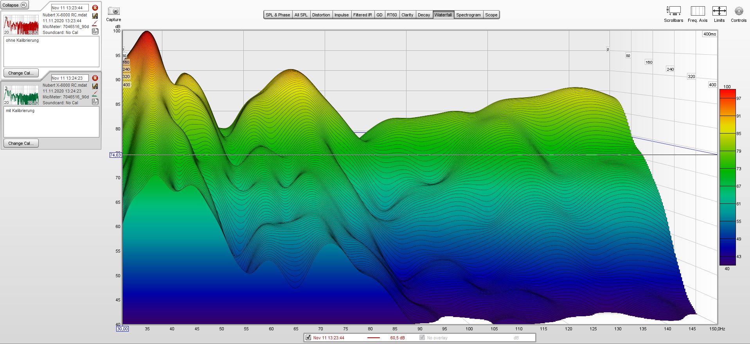
Task: Select red measurement 1 thumbnail
Action: pos(21,25)
